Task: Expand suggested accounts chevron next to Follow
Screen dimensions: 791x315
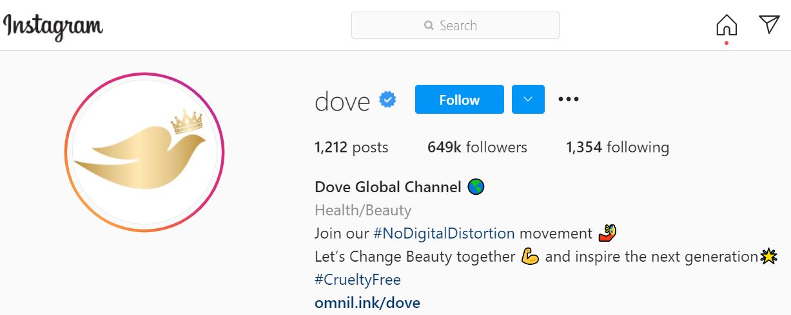Action: (528, 99)
